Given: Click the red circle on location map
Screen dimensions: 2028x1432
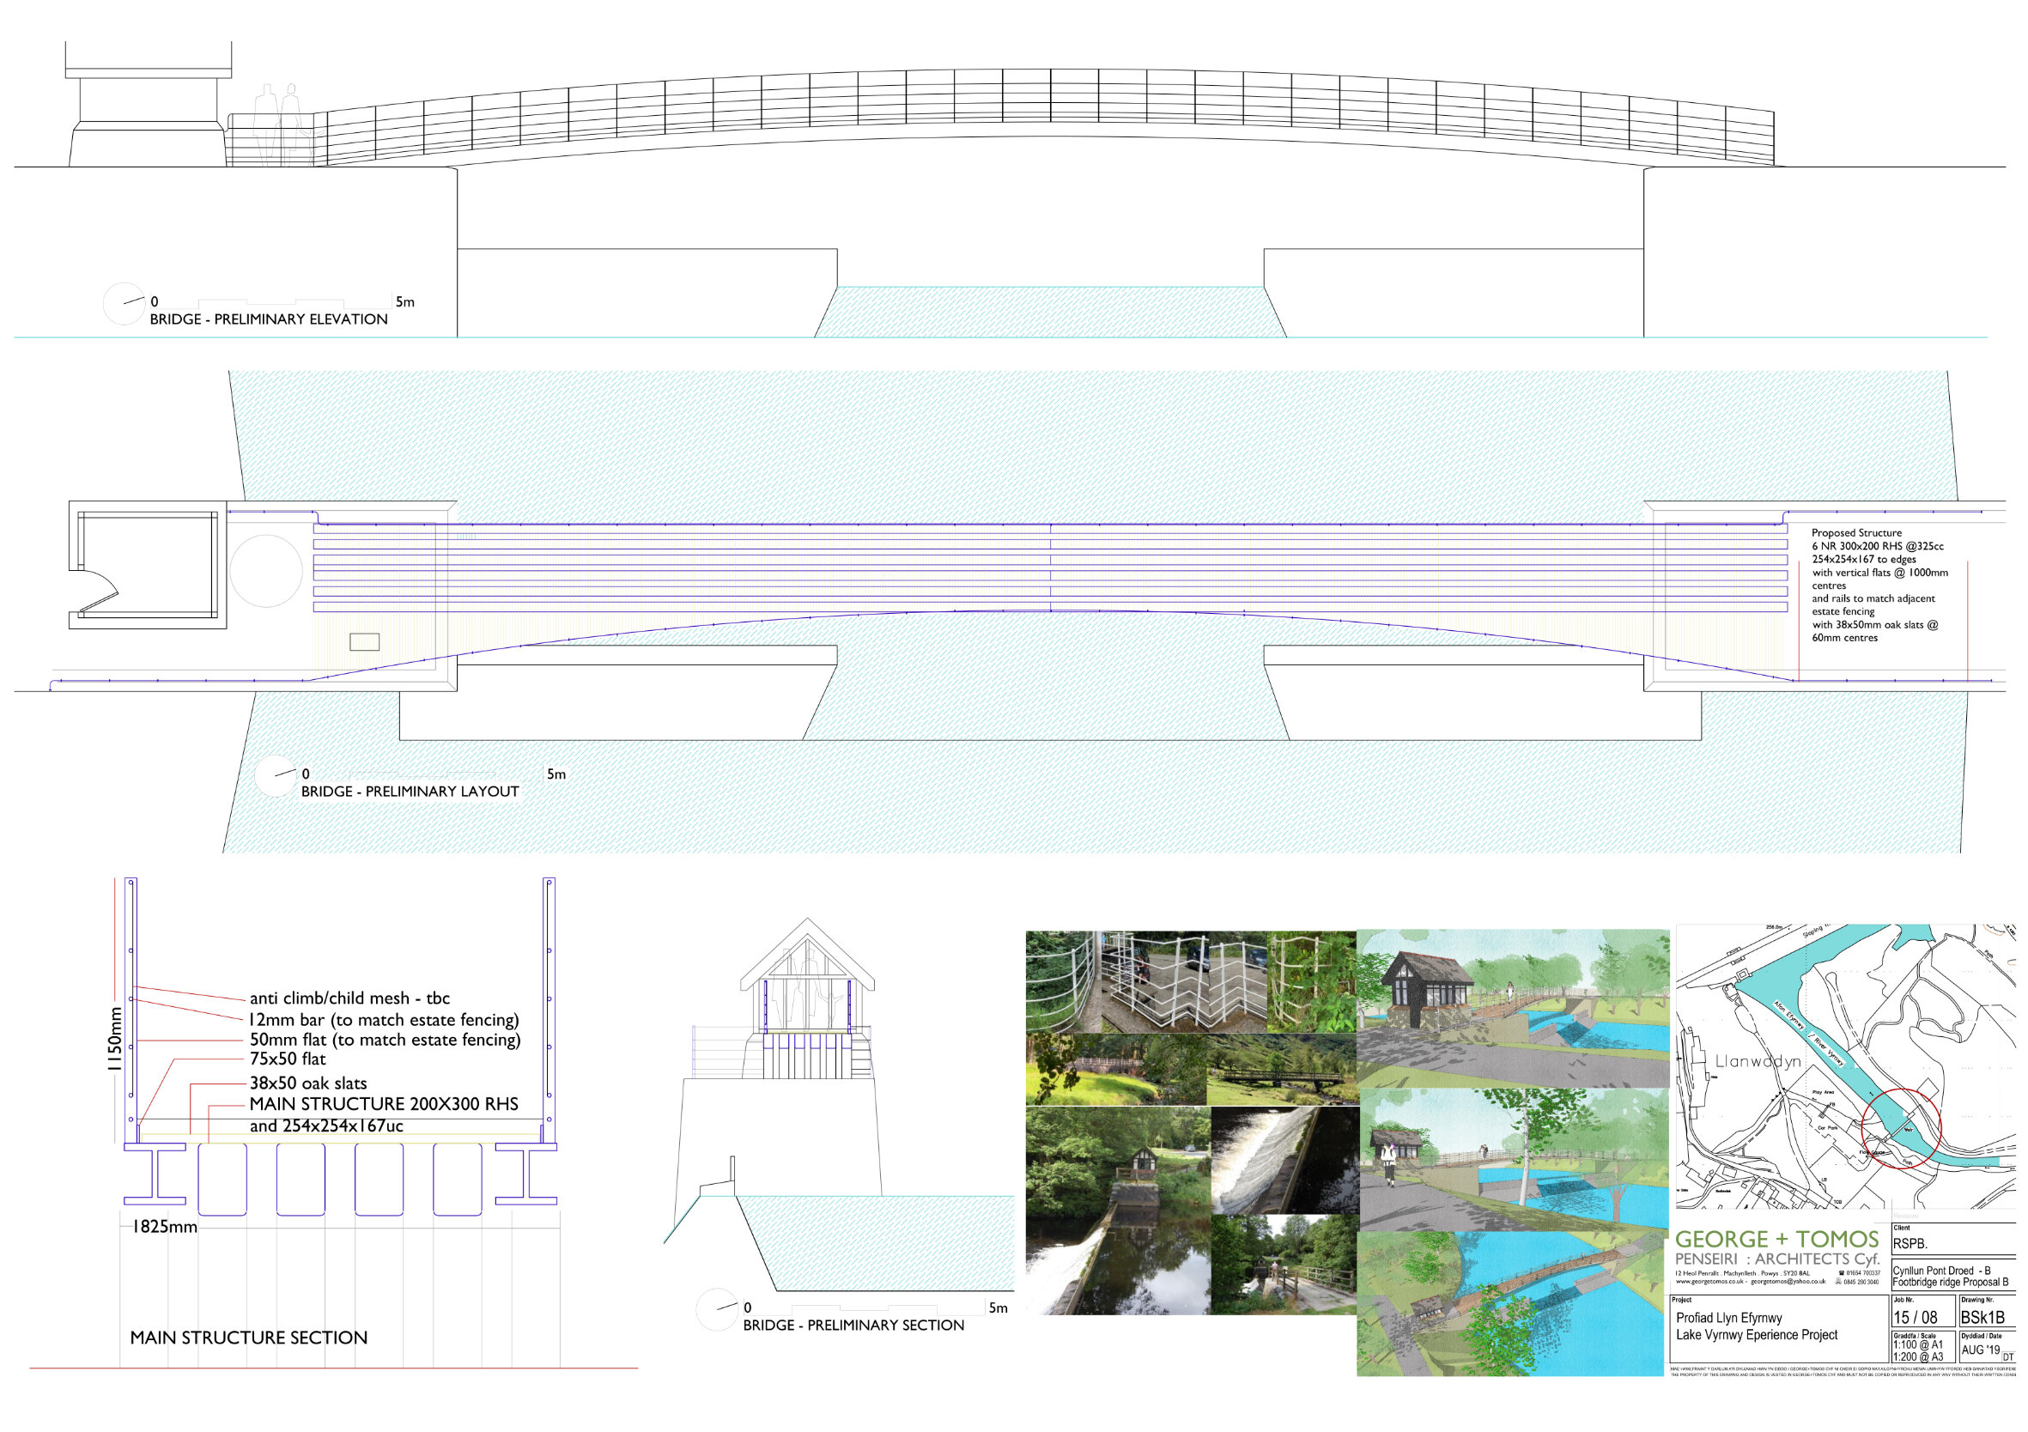Looking at the screenshot, I should 1900,1129.
